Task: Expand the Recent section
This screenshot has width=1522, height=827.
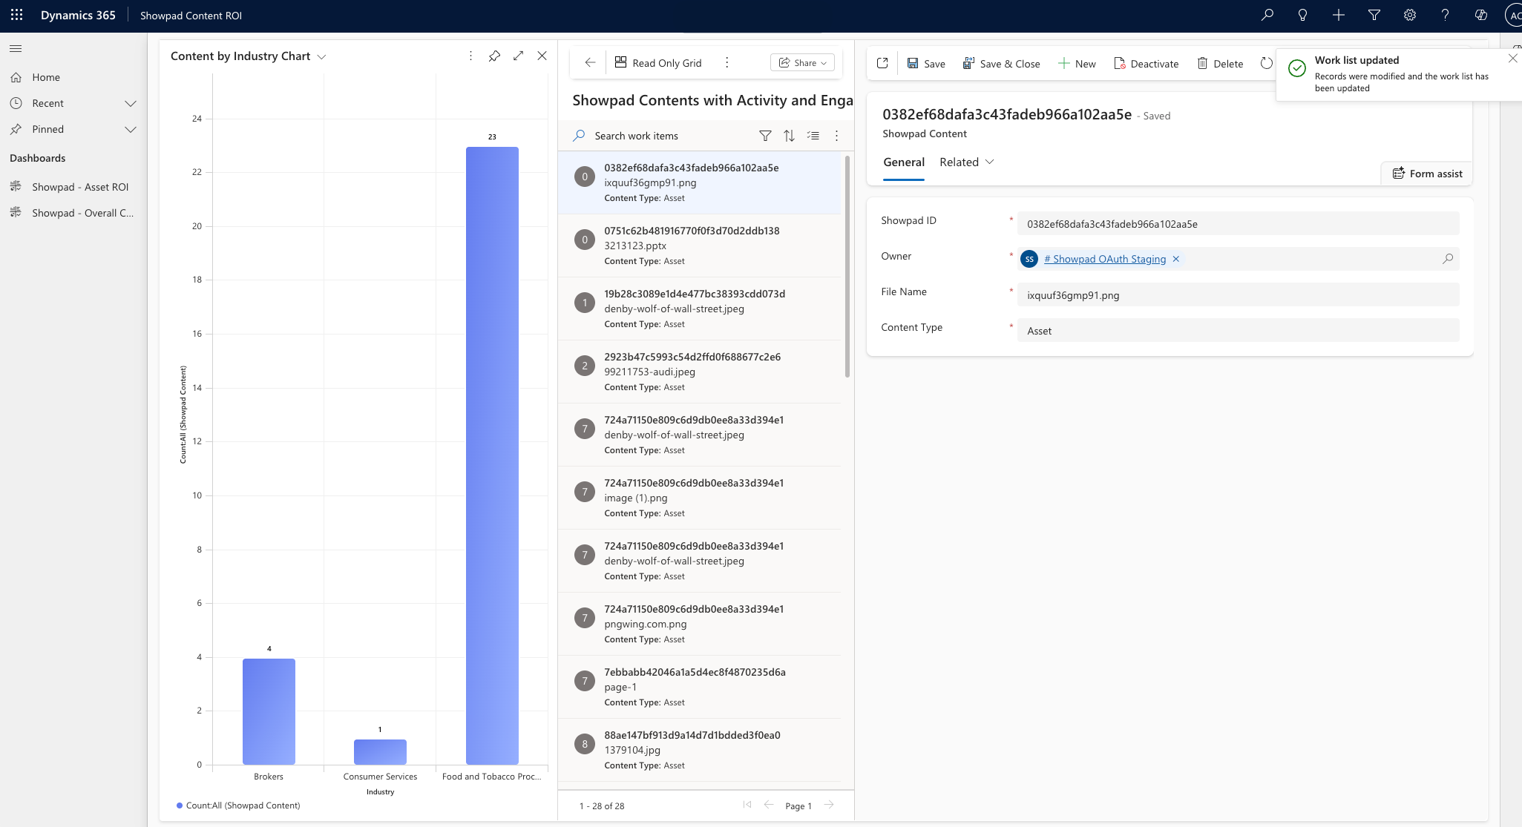Action: click(x=131, y=103)
